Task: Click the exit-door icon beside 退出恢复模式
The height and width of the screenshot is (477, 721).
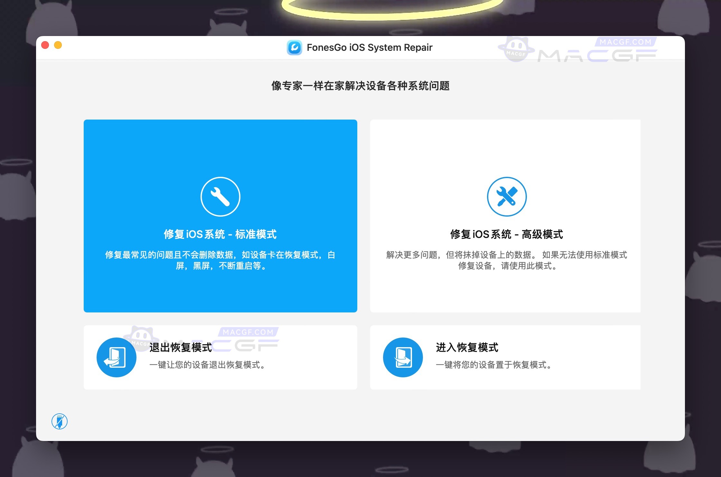Action: [x=117, y=357]
